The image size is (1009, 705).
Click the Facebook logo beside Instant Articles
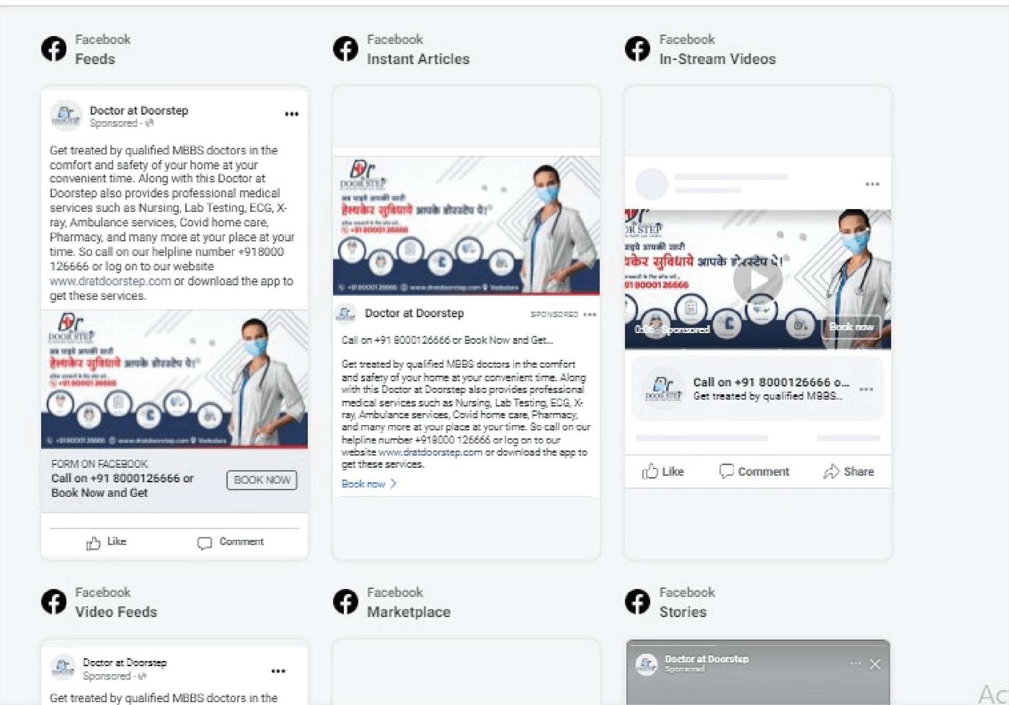point(345,49)
